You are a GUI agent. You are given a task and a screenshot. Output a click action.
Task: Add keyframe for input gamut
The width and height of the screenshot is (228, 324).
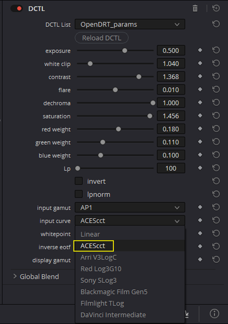(200, 207)
